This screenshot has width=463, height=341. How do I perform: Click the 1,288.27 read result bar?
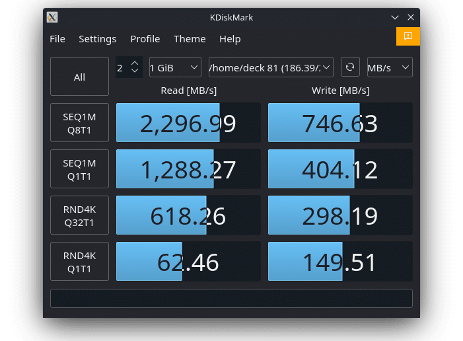(188, 169)
